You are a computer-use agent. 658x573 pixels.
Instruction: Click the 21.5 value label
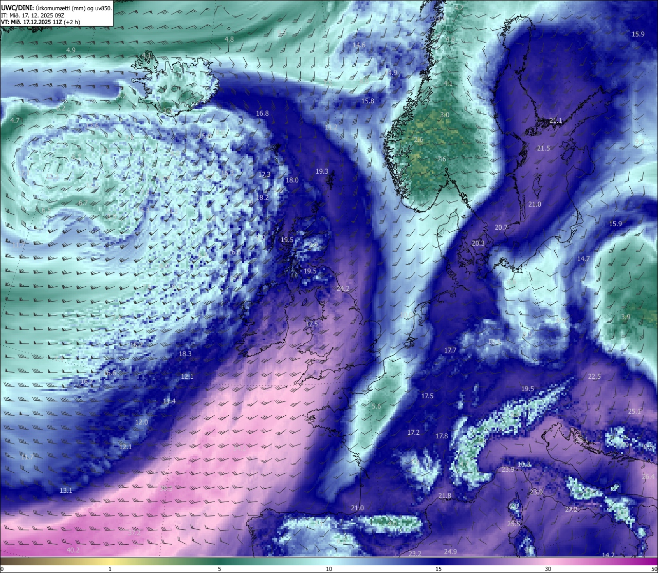(543, 148)
